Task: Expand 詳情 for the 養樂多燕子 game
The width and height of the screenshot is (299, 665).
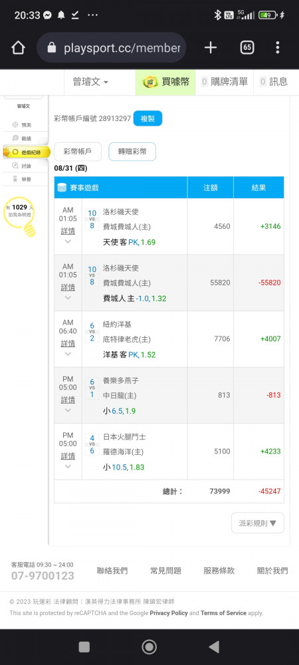Action: (x=68, y=400)
